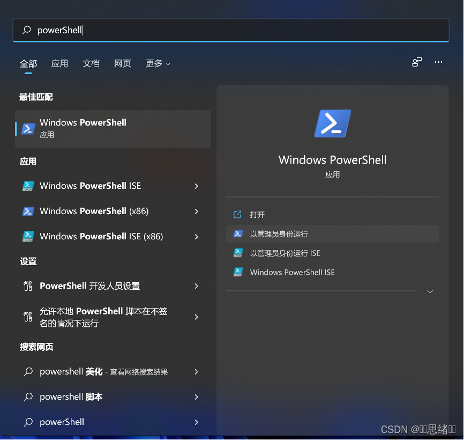Screen dimensions: 464x440
Task: Open the Windows PowerShell best match result
Action: (113, 129)
